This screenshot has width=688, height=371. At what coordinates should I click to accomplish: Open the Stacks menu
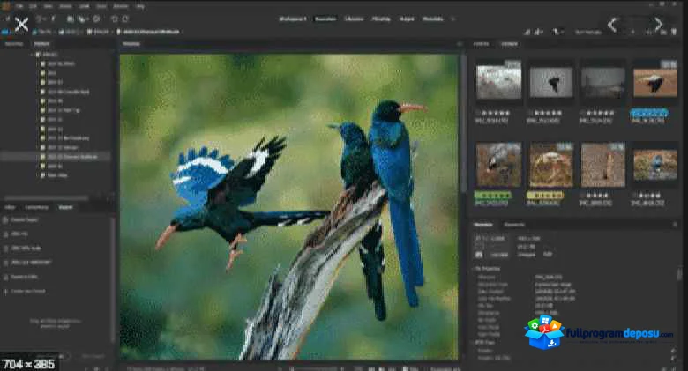pos(65,6)
